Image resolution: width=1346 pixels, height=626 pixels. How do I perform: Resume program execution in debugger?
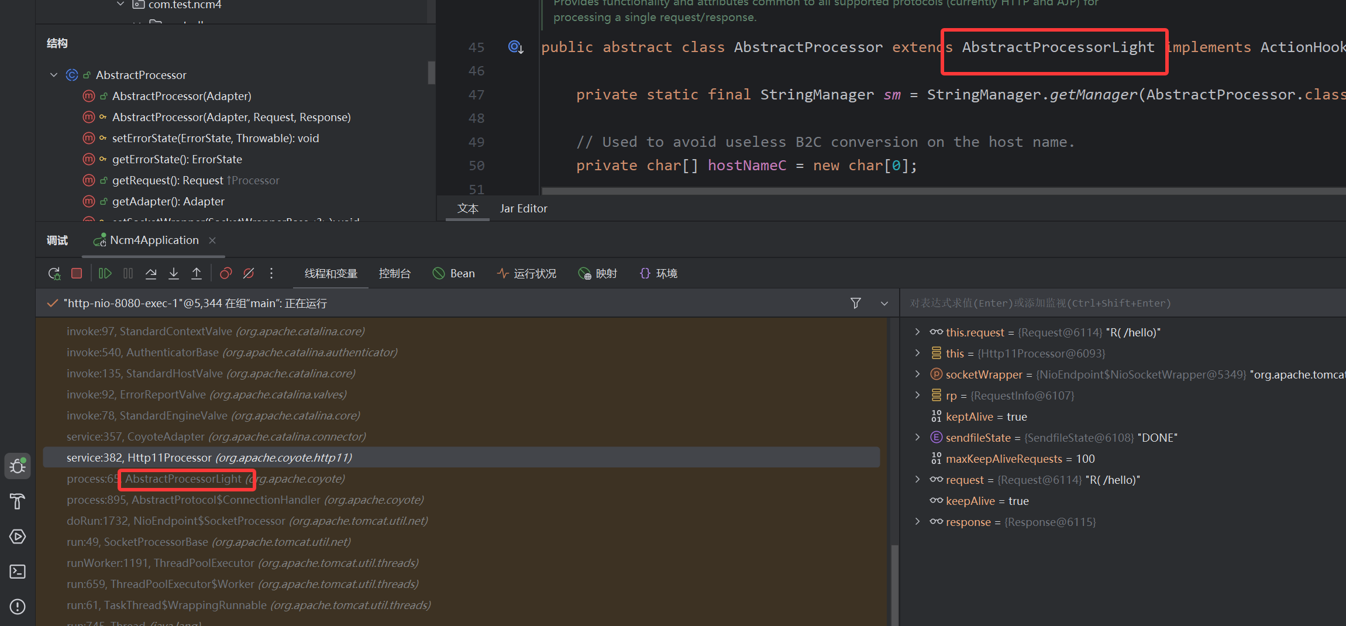tap(105, 273)
